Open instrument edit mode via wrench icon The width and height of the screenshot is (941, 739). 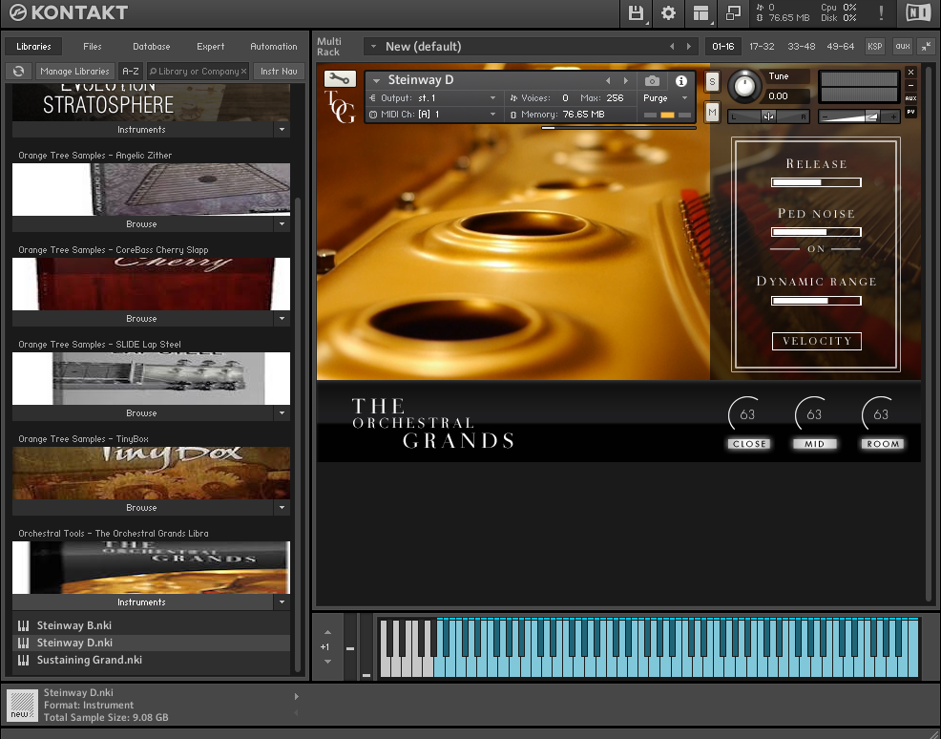click(340, 78)
